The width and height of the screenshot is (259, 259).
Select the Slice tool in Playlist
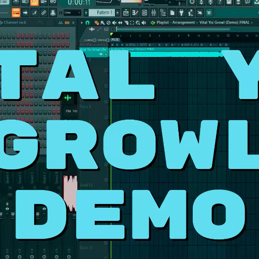(x=126, y=23)
